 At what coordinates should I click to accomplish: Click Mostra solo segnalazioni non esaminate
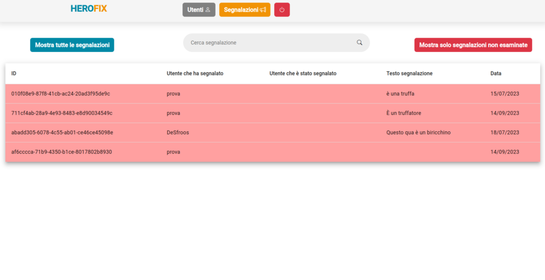tap(473, 45)
